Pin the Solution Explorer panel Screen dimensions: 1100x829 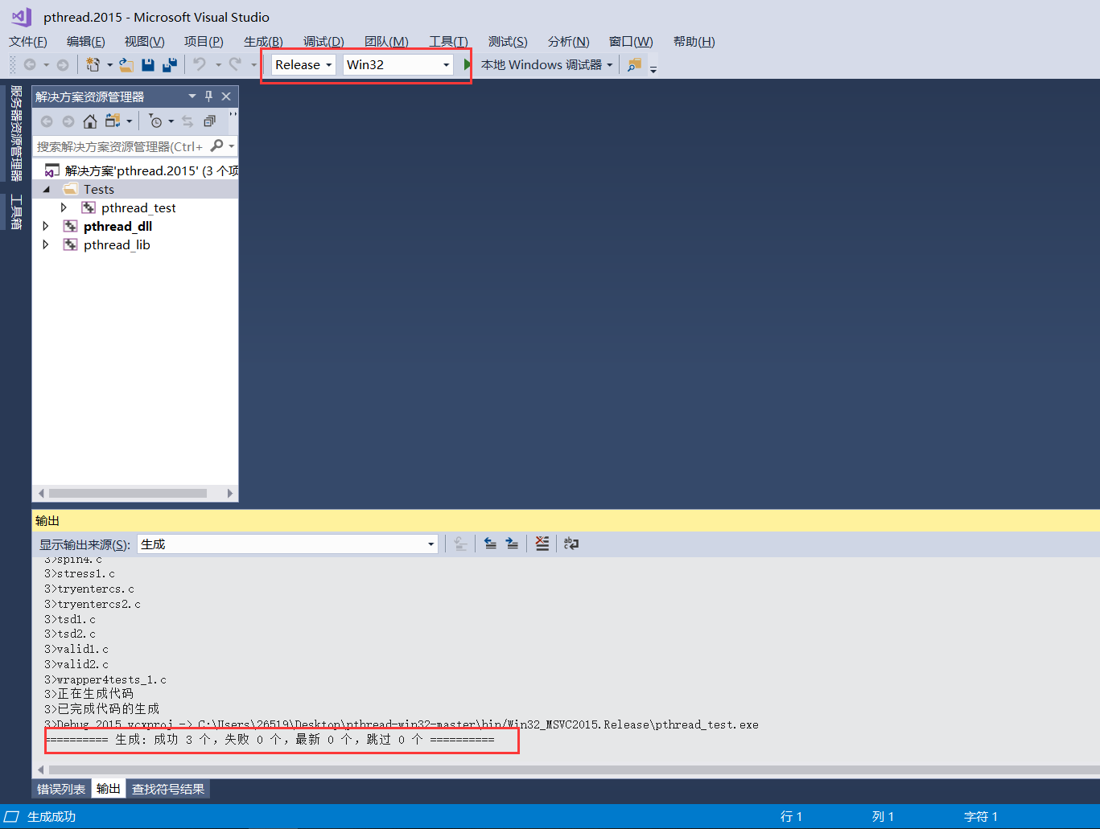(208, 96)
